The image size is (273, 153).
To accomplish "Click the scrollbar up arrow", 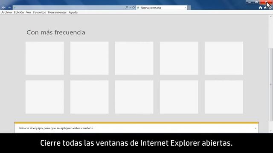I will [x=271, y=17].
